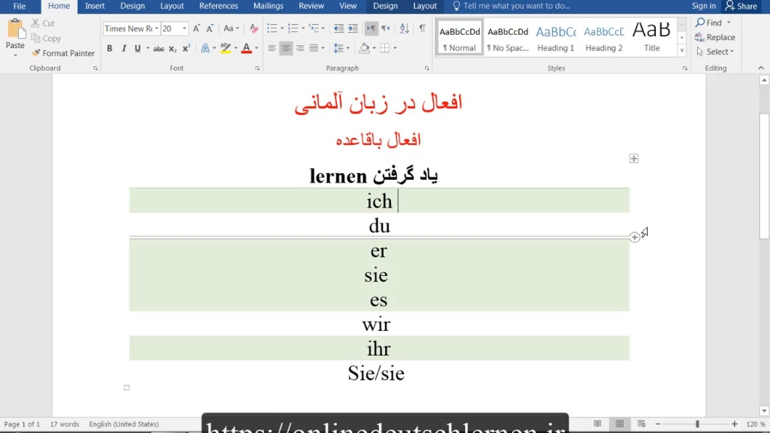Click the table move handle
The height and width of the screenshot is (433, 770).
(633, 159)
